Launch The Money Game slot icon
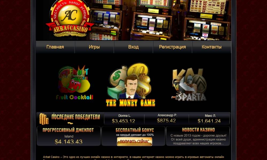The width and height of the screenshot is (267, 160). tap(131, 85)
